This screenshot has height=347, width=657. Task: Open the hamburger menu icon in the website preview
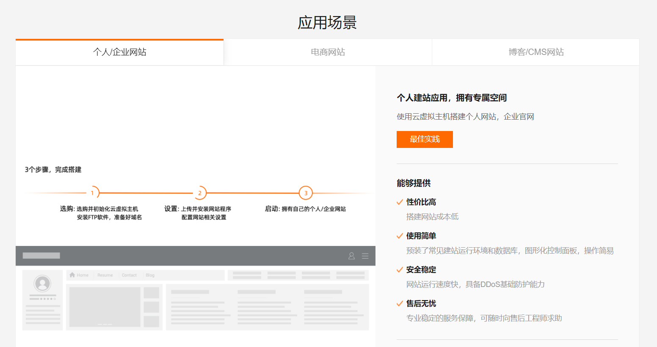click(x=365, y=256)
